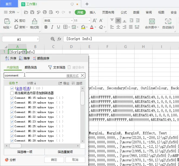Undo the last action
The height and width of the screenshot is (166, 179).
pos(57,12)
